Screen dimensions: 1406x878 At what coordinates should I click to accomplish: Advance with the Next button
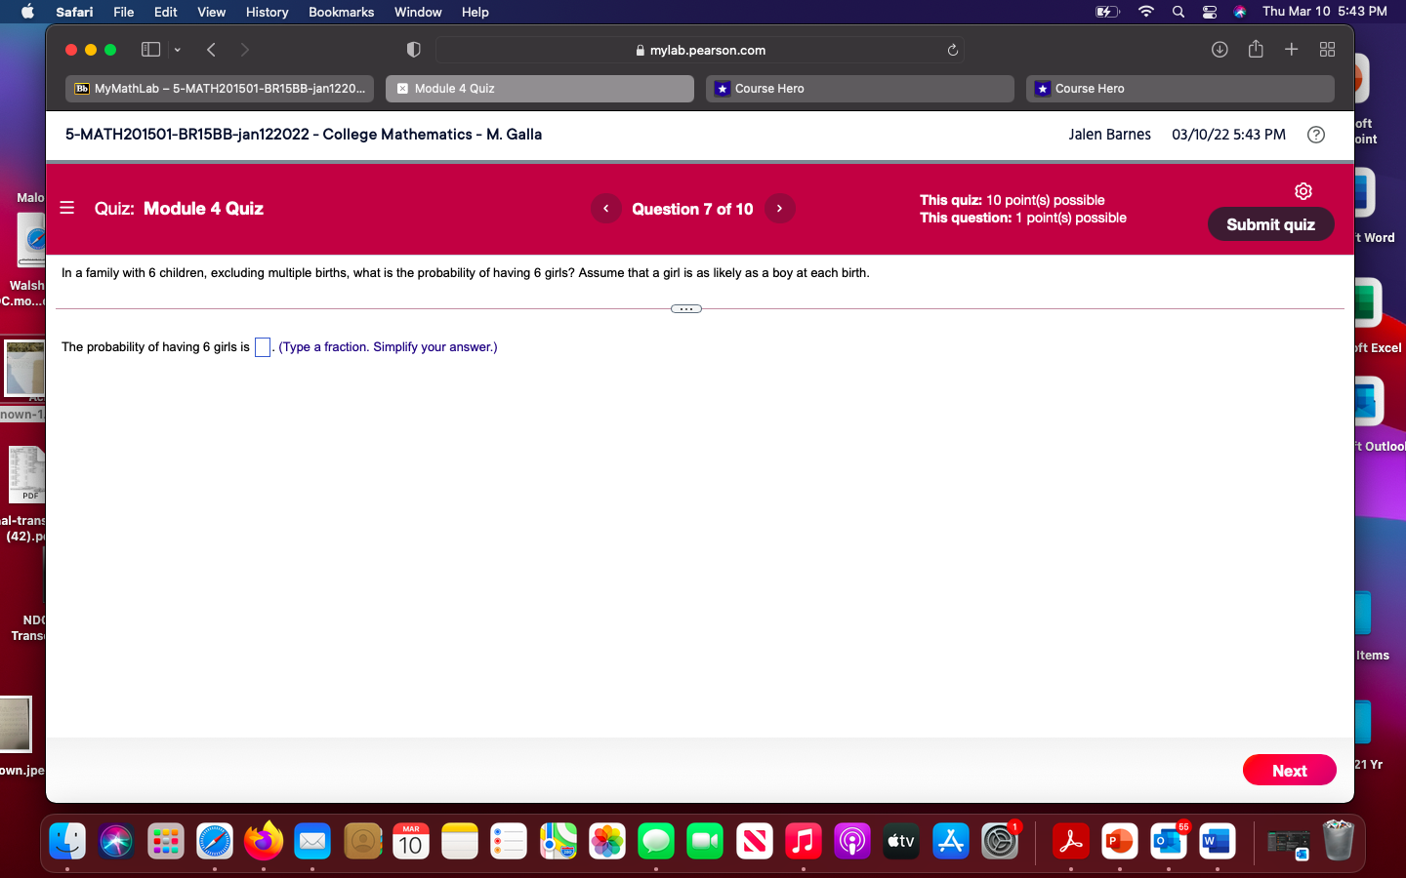coord(1289,770)
